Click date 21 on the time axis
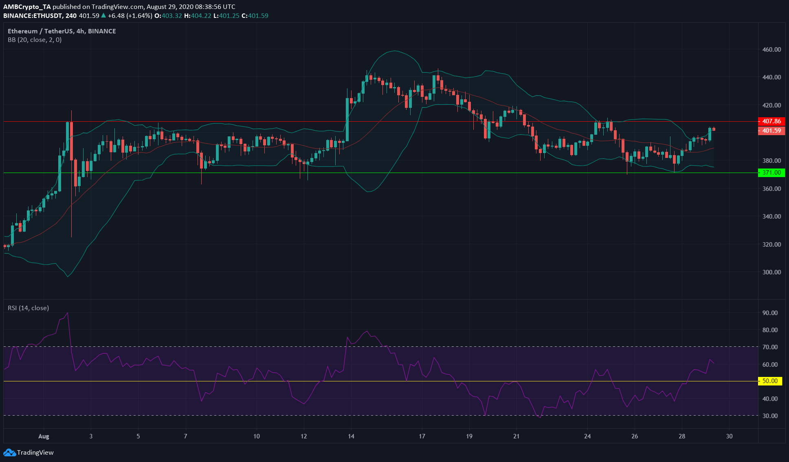The height and width of the screenshot is (462, 789). 516,436
